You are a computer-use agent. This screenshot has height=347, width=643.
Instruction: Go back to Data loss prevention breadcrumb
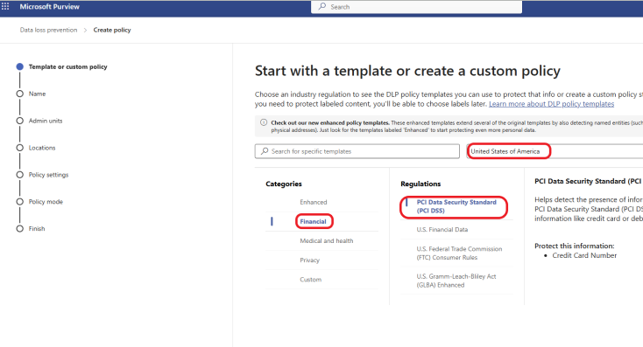[48, 30]
